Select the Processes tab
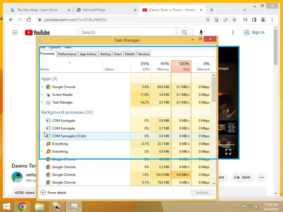 coord(48,54)
